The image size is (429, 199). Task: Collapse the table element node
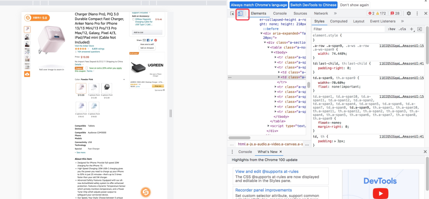[x=269, y=47]
